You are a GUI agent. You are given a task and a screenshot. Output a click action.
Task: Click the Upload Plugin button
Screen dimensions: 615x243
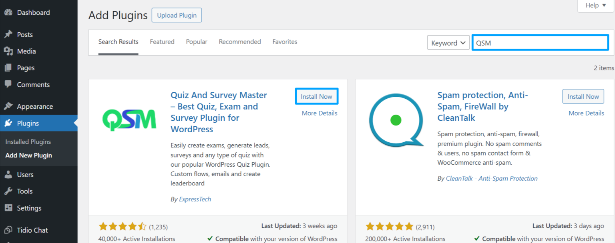177,15
